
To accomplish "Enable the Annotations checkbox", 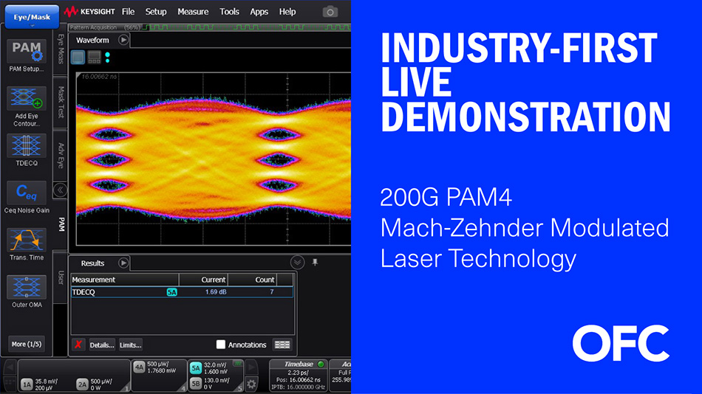I will click(x=221, y=345).
